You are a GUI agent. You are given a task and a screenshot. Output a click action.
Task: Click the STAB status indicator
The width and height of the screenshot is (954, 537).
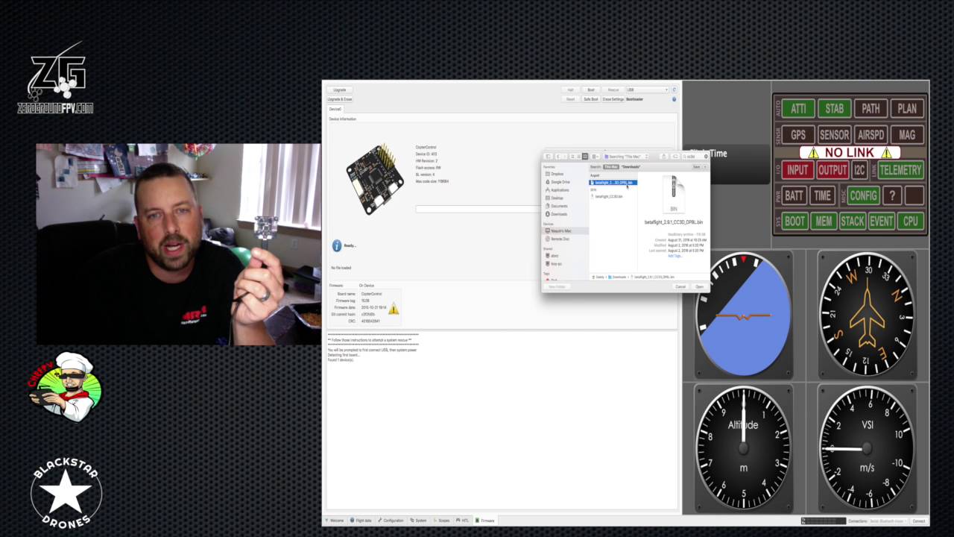point(834,108)
